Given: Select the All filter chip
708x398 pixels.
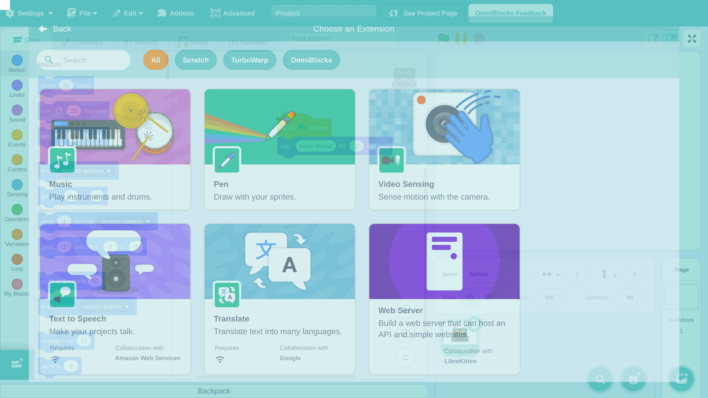Looking at the screenshot, I should [156, 60].
